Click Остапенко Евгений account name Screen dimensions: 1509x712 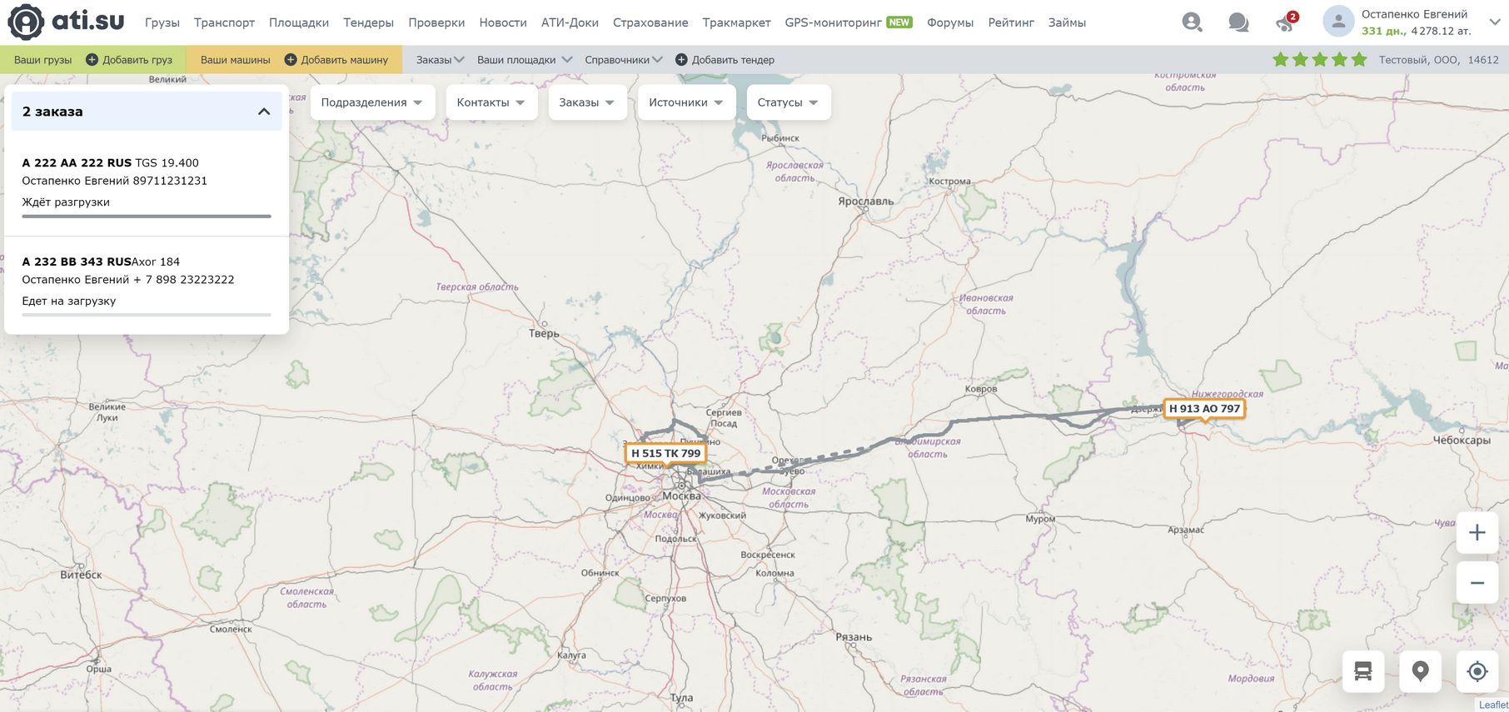coord(1414,14)
